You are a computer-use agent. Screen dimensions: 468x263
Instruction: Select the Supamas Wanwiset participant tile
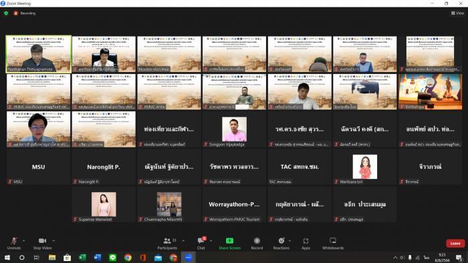[104, 204]
